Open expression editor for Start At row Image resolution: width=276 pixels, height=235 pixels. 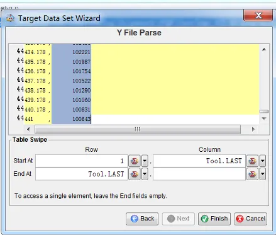click(x=135, y=161)
